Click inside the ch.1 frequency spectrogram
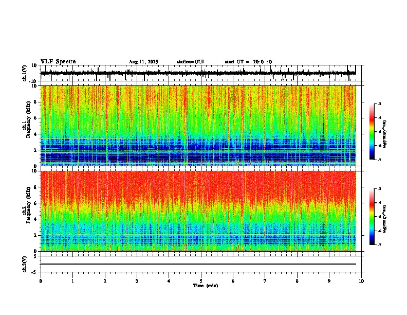The image size is (407, 315). click(198, 126)
